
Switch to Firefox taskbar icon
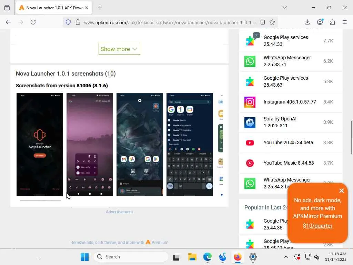(x=238, y=257)
